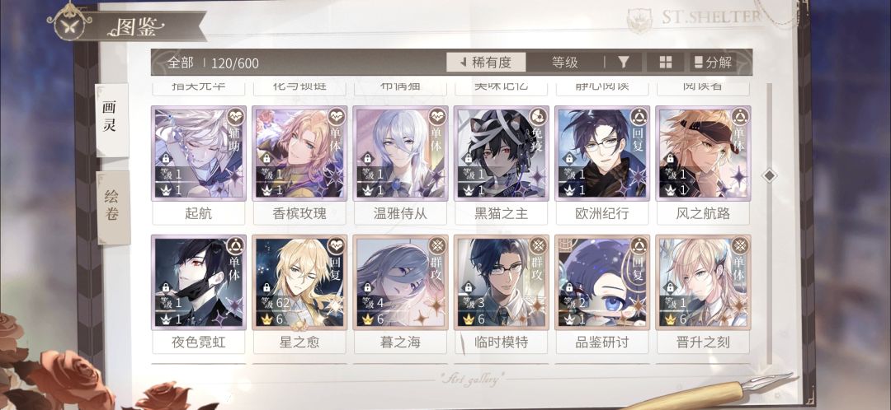Tap the lock icon on 起航 card

(165, 159)
